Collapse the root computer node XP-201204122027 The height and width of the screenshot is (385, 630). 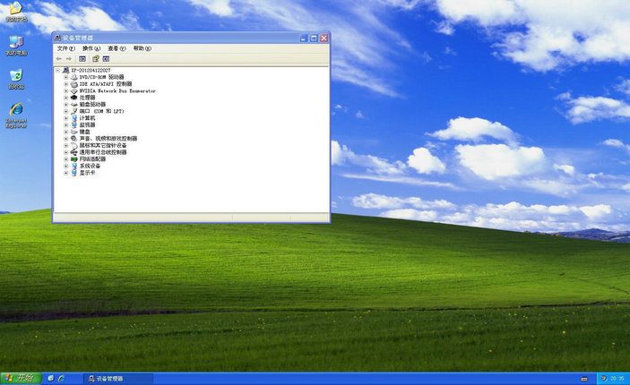(x=58, y=70)
